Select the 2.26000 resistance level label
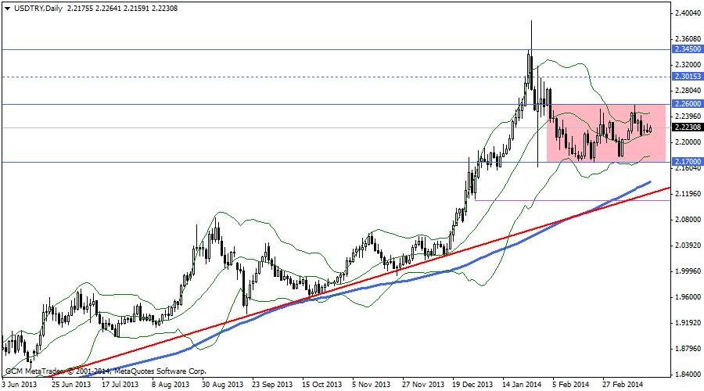The width and height of the screenshot is (704, 391). coord(688,104)
